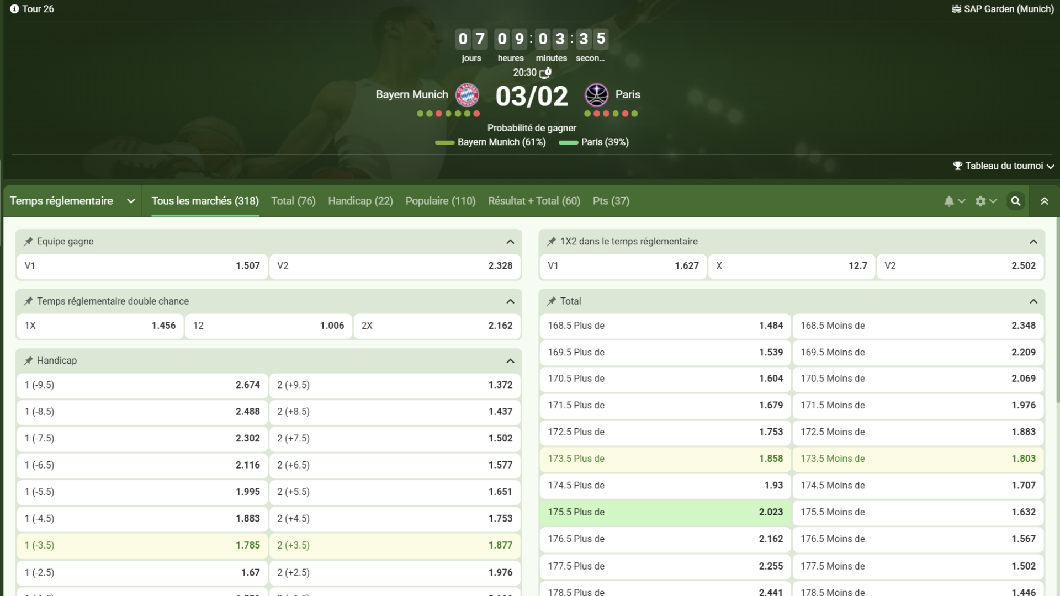1060x596 pixels.
Task: Unpin the Total market
Action: pos(551,301)
